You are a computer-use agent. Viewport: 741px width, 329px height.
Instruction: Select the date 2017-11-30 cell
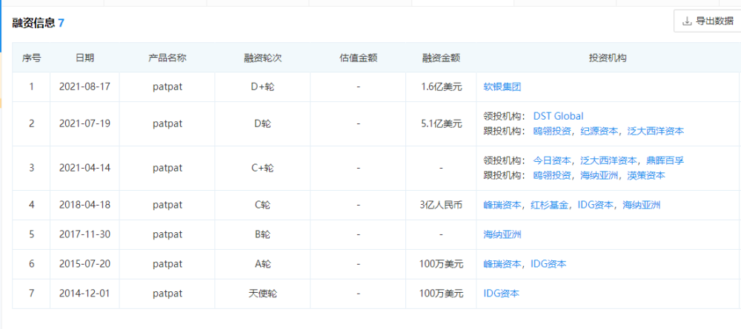(x=84, y=234)
